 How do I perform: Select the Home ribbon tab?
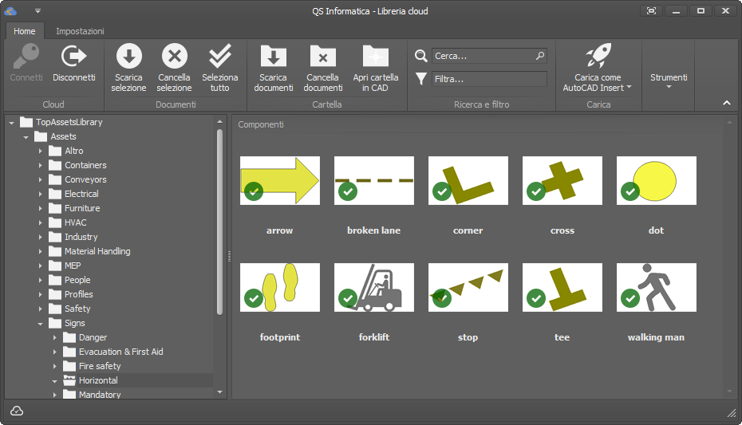point(25,31)
